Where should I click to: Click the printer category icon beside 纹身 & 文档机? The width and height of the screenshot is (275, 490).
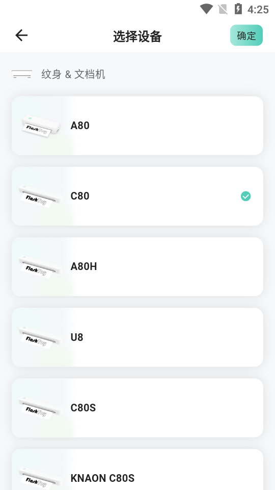tap(22, 75)
